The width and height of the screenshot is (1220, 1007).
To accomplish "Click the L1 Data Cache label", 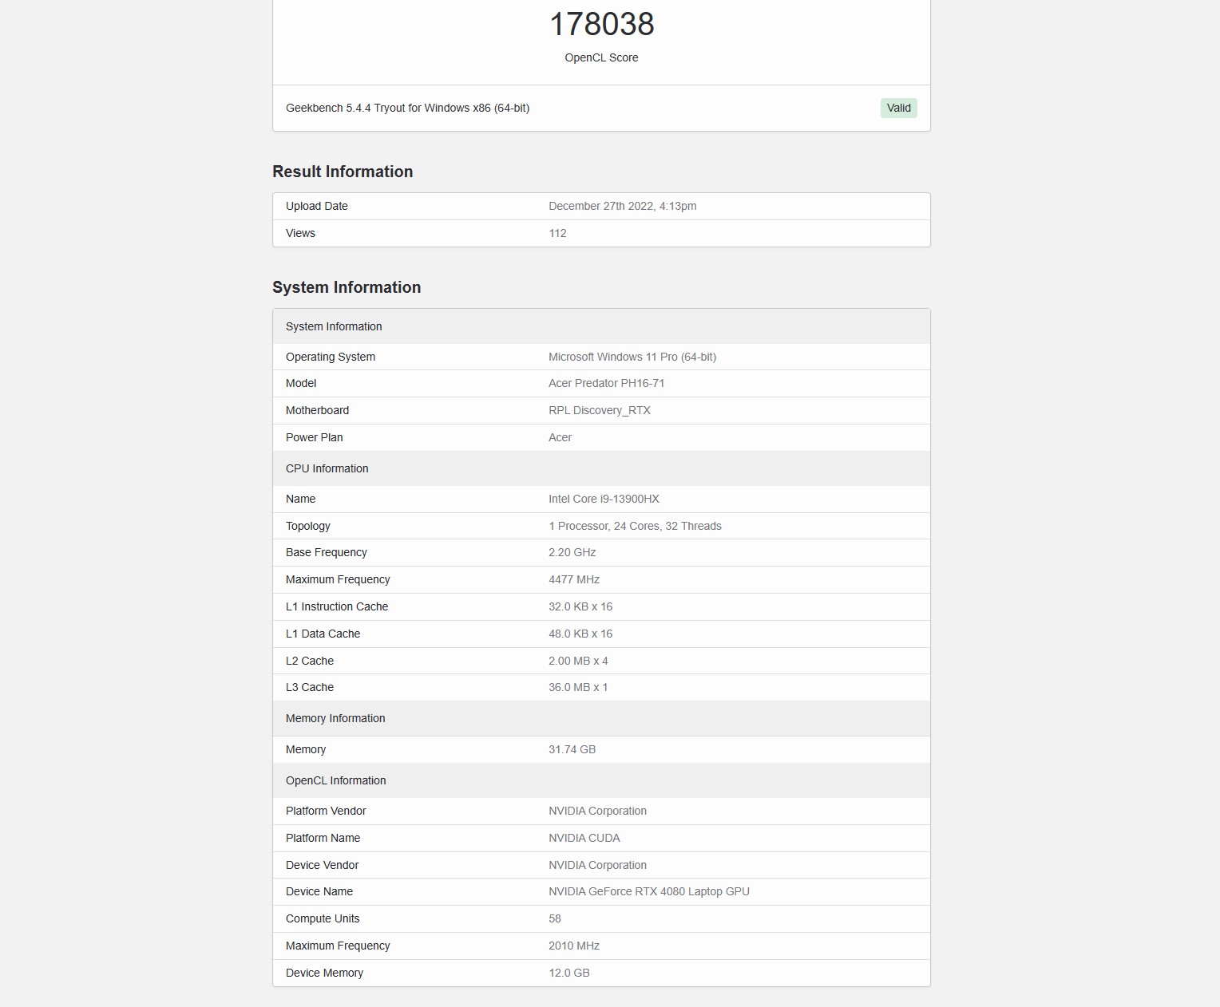I will tap(323, 634).
